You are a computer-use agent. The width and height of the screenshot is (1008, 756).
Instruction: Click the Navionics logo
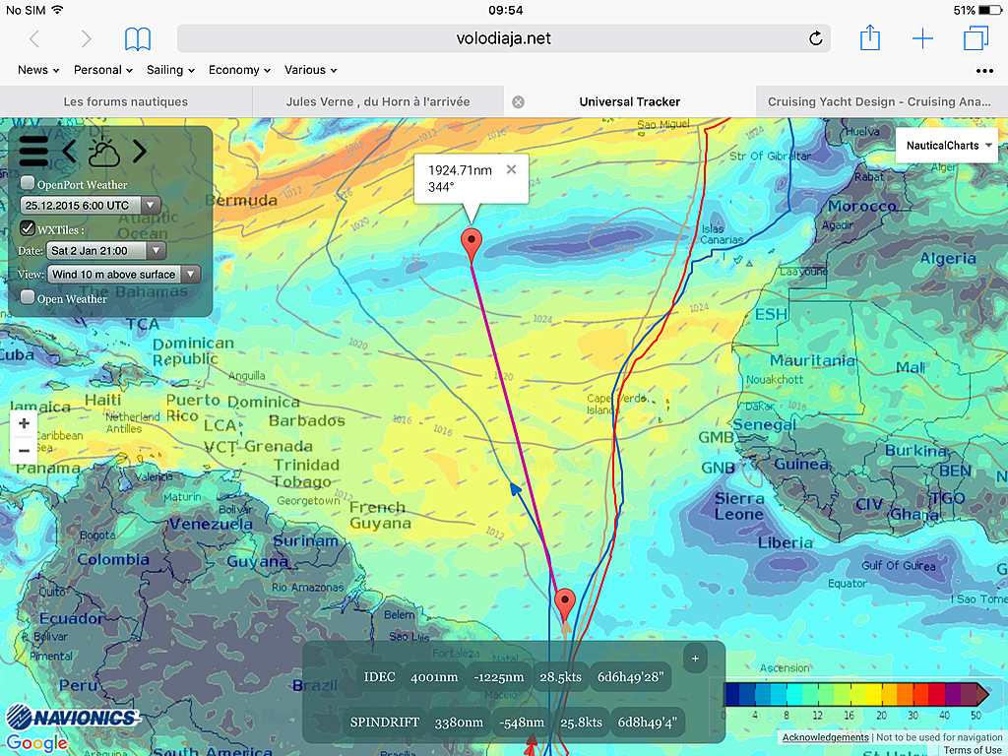click(x=73, y=718)
